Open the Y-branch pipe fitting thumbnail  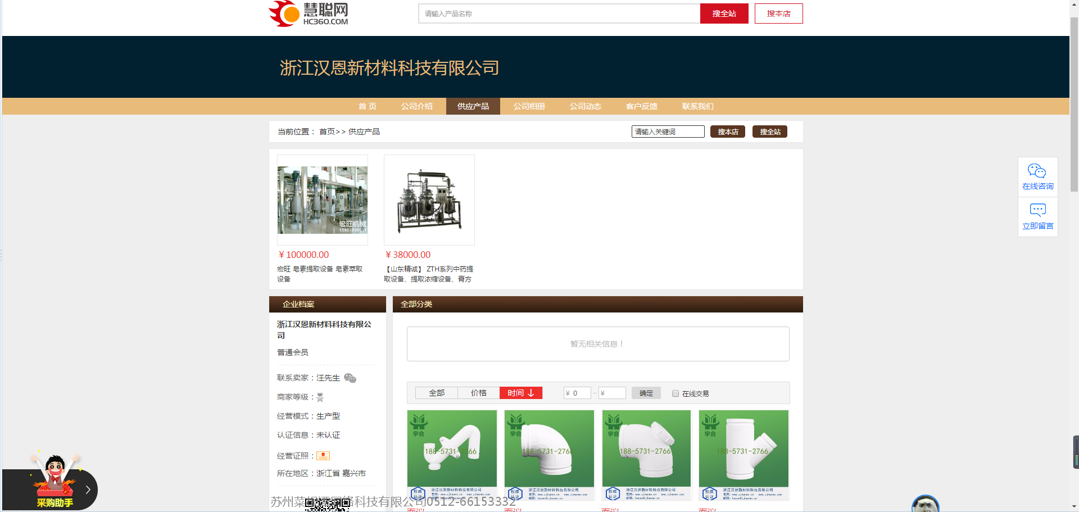click(743, 455)
